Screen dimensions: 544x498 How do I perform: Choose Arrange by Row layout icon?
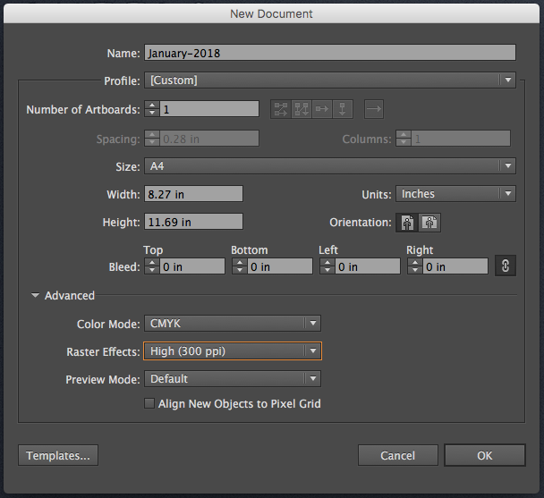(322, 109)
